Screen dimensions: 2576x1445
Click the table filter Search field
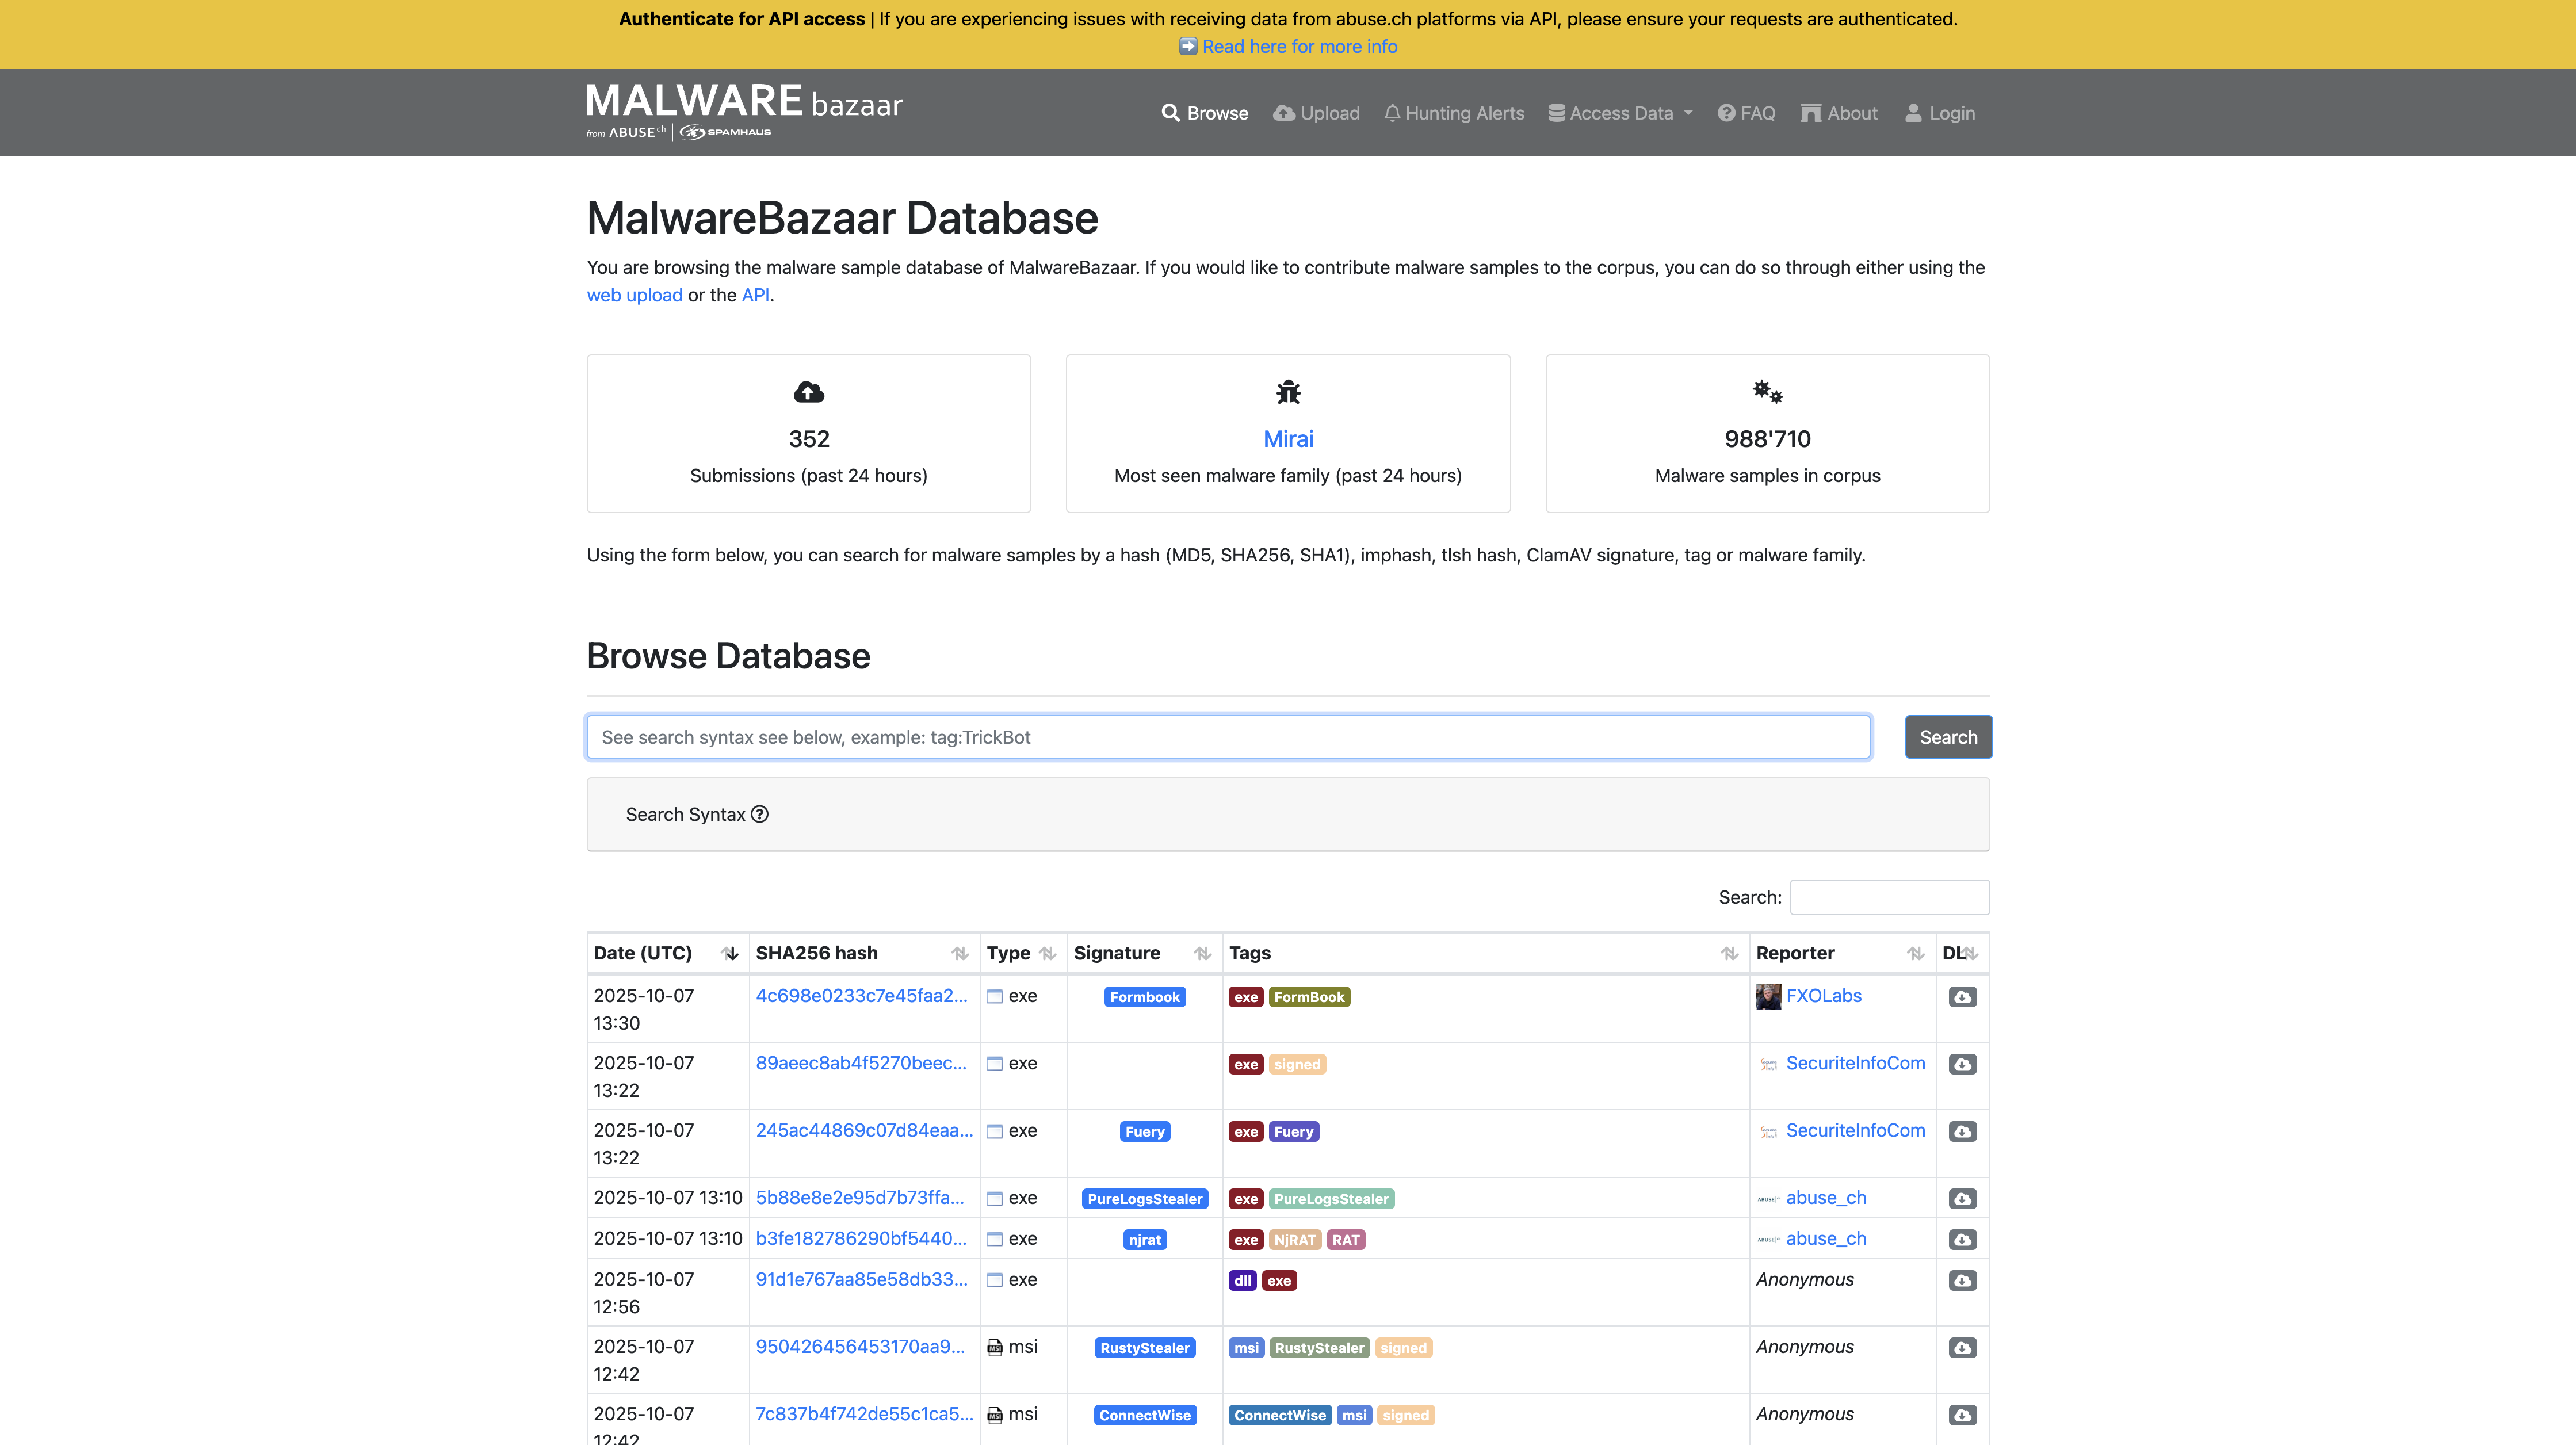pos(1889,897)
